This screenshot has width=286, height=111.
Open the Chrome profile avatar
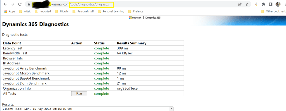(278, 4)
